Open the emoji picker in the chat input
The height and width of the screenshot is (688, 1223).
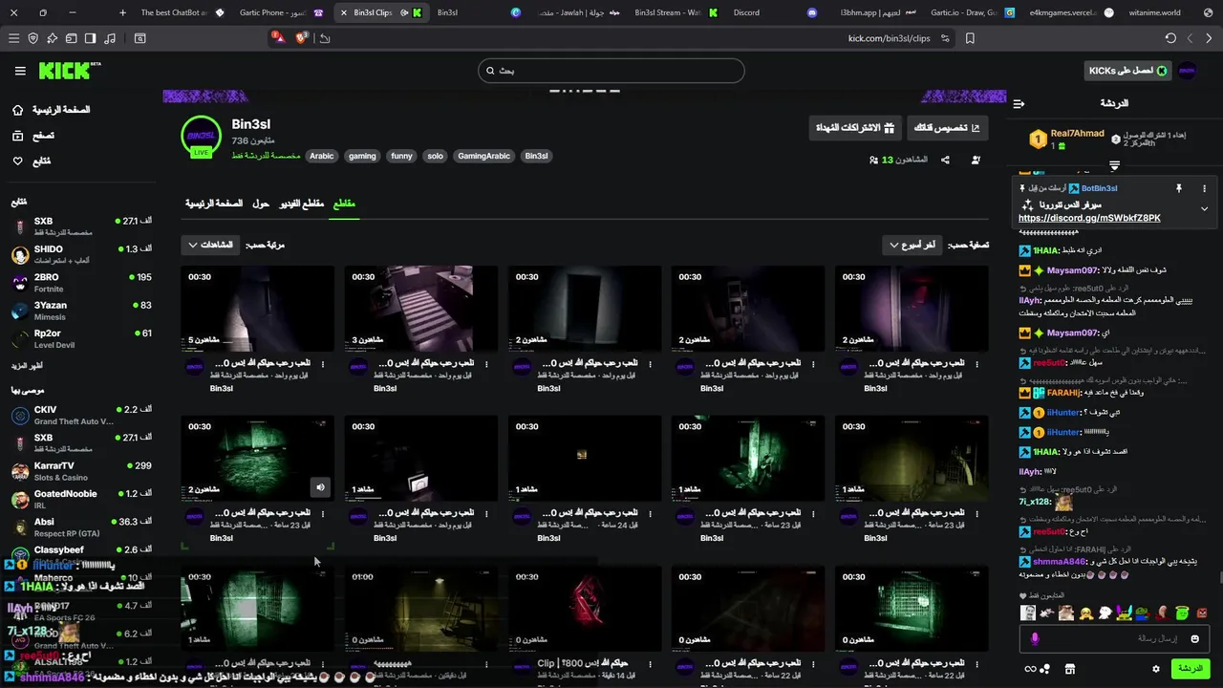click(x=1194, y=638)
